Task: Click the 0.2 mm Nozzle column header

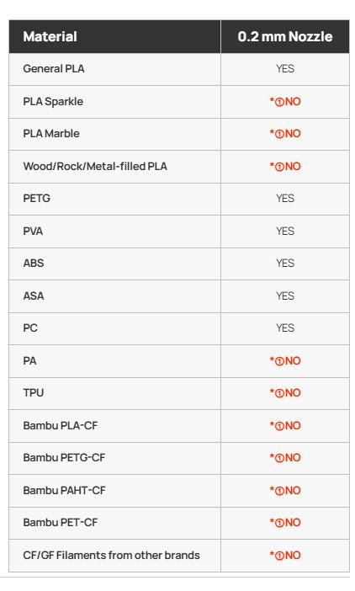Action: (285, 36)
